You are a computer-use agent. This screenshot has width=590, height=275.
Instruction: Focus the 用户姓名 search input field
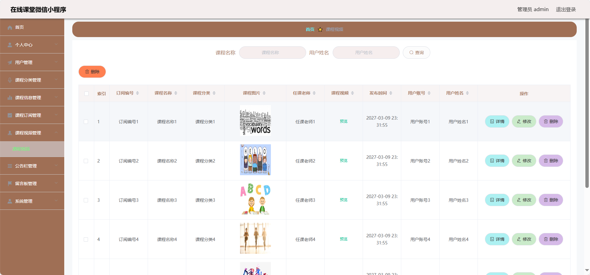point(366,53)
